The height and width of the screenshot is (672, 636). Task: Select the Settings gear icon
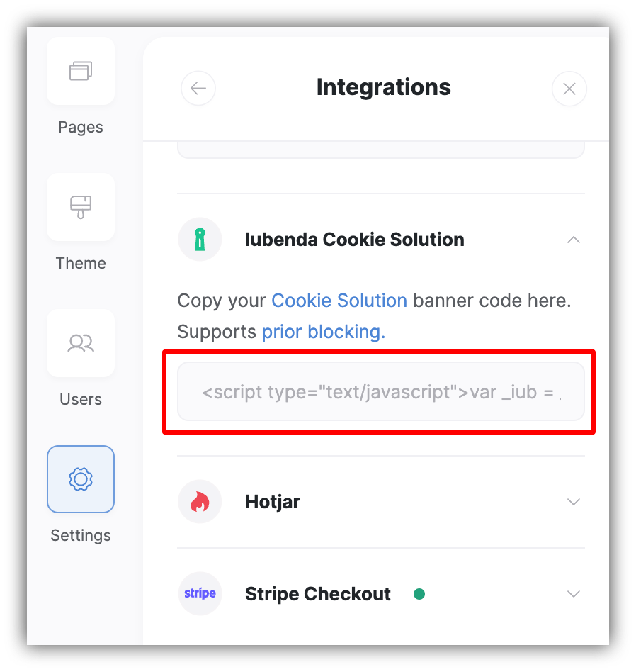(x=80, y=479)
